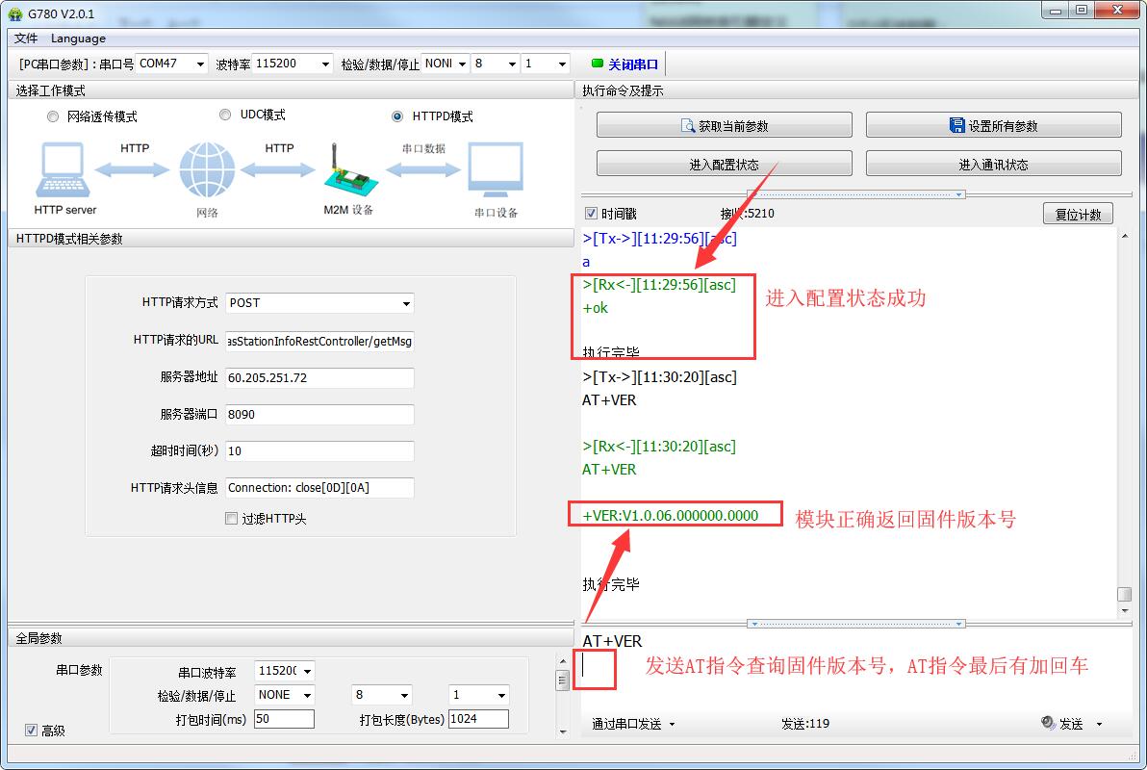Click the green close serial port indicator icon

[x=598, y=64]
